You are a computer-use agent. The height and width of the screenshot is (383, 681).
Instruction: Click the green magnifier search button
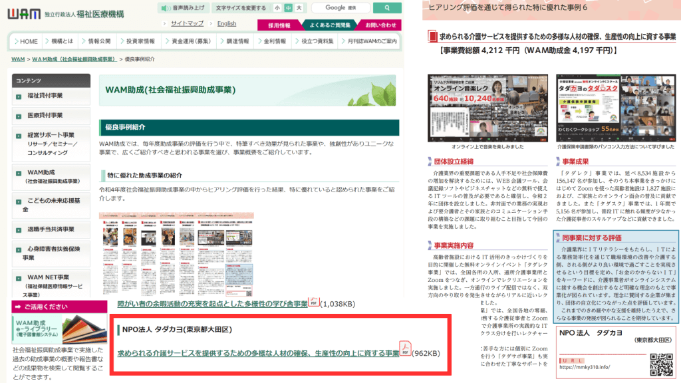387,8
